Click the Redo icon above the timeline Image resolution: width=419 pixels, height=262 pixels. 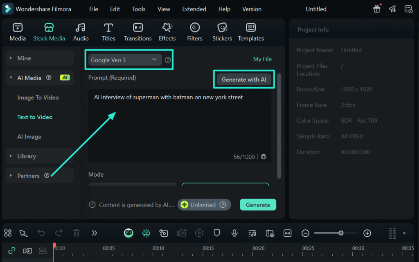pos(59,233)
